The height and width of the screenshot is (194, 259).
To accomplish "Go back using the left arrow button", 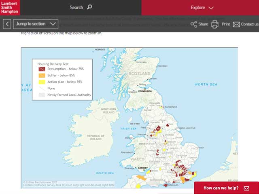I will (7, 24).
